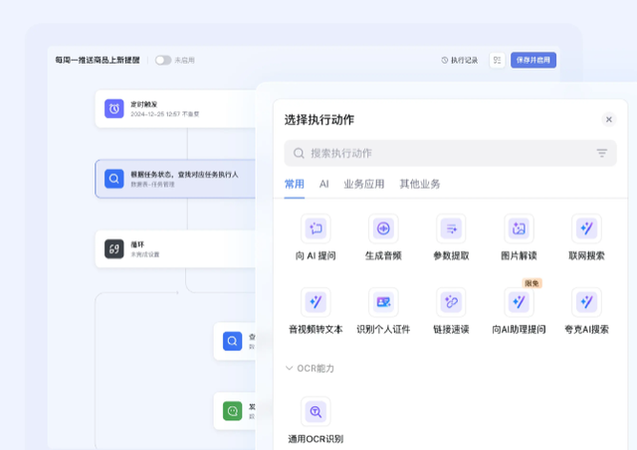Image resolution: width=637 pixels, height=450 pixels.
Task: Click the green message node icon
Action: (x=232, y=411)
